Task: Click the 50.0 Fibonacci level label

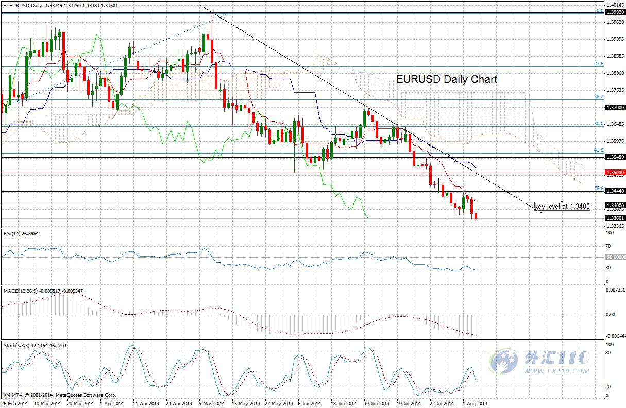Action: (599, 124)
